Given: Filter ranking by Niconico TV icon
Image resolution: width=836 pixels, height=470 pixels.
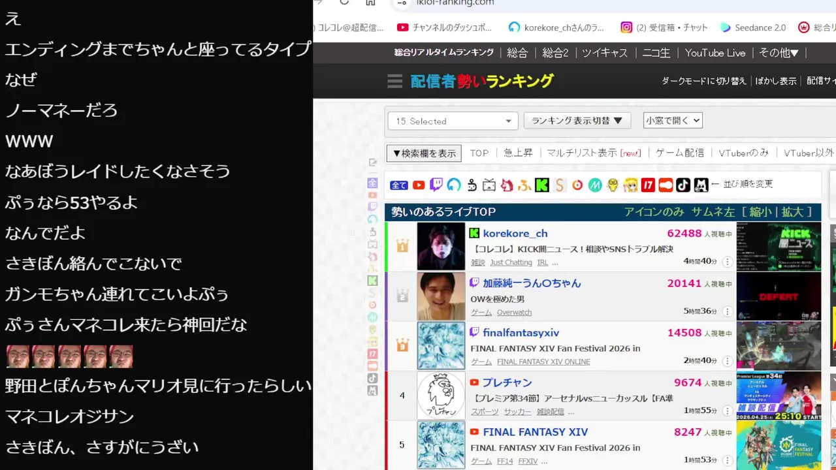Looking at the screenshot, I should coord(489,185).
